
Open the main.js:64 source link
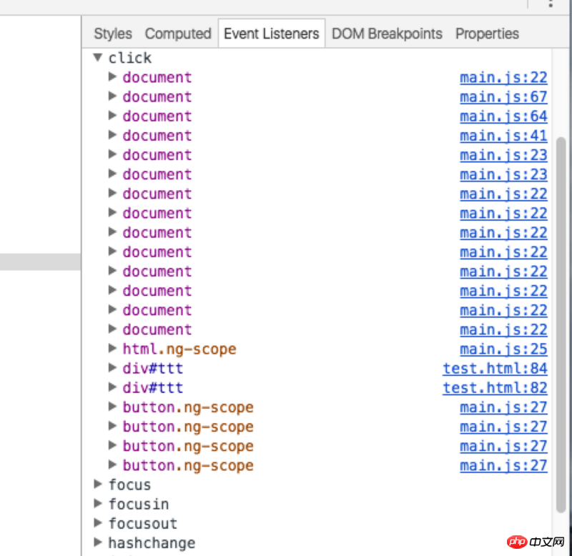503,116
